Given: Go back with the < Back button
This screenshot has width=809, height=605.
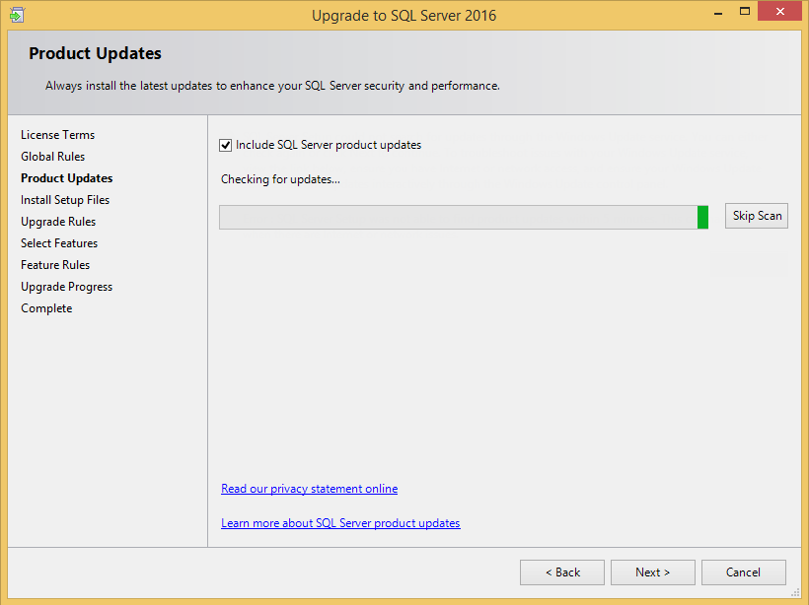Looking at the screenshot, I should (x=562, y=572).
